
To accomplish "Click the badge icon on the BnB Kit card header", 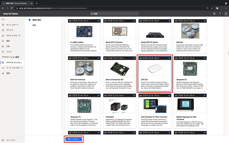I will click(205, 21).
